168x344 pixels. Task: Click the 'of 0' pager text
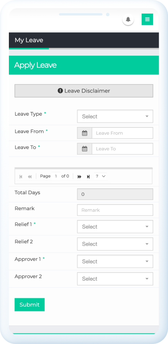(x=65, y=176)
